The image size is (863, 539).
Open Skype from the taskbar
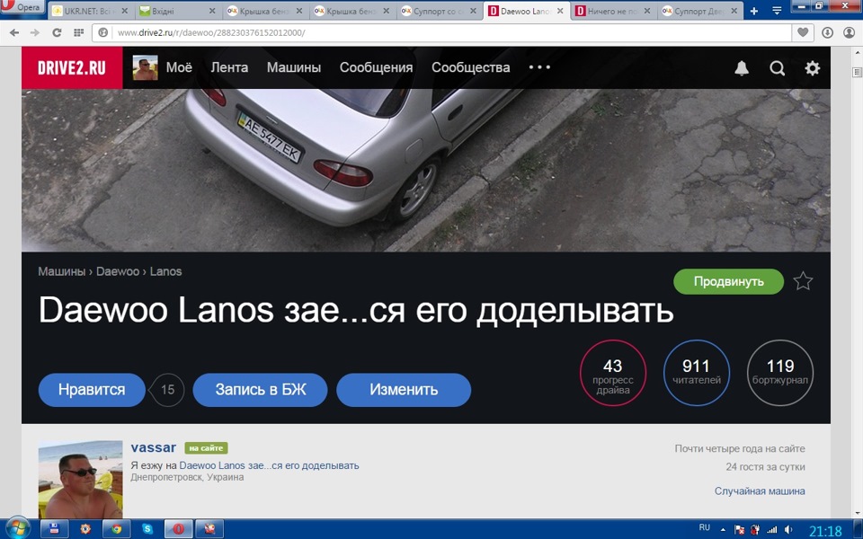tap(147, 529)
